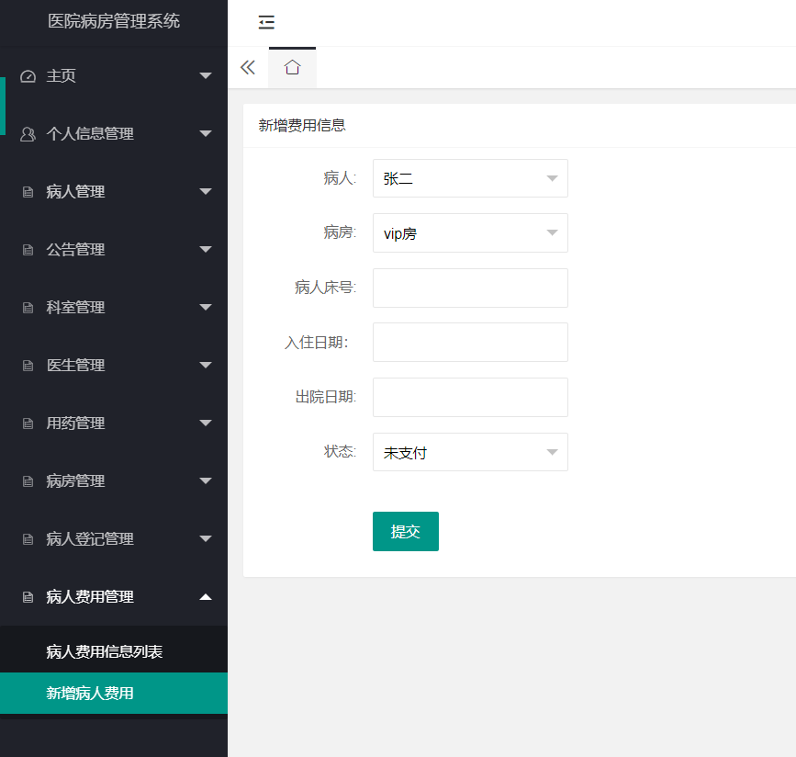Image resolution: width=796 pixels, height=757 pixels.
Task: Open the 病房管理 menu item
Action: point(114,481)
